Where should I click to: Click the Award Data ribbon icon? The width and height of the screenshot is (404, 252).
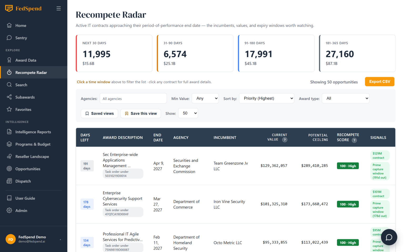9,60
